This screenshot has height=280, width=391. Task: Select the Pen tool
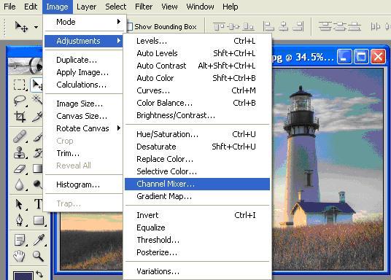(20, 220)
